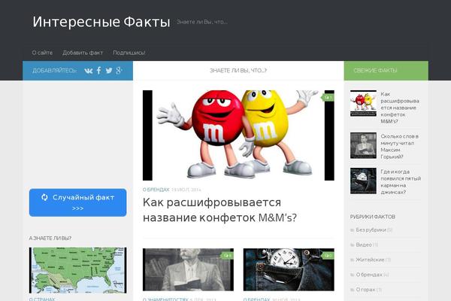451x301 pixels.
Task: Go to Интересные Факты site title
Action: (x=101, y=22)
